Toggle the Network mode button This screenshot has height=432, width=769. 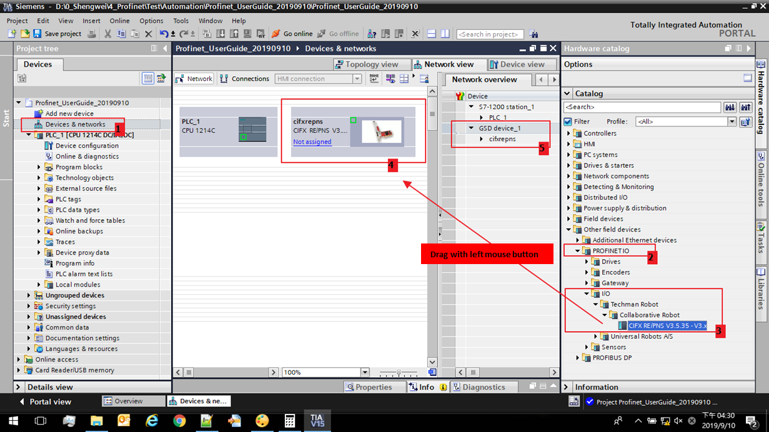[x=194, y=79]
